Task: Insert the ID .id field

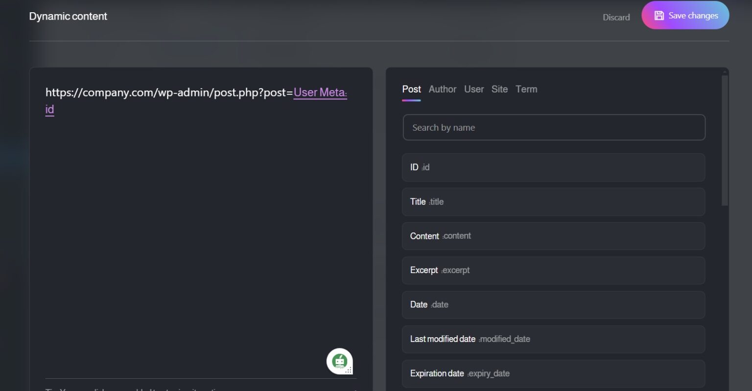Action: [553, 167]
